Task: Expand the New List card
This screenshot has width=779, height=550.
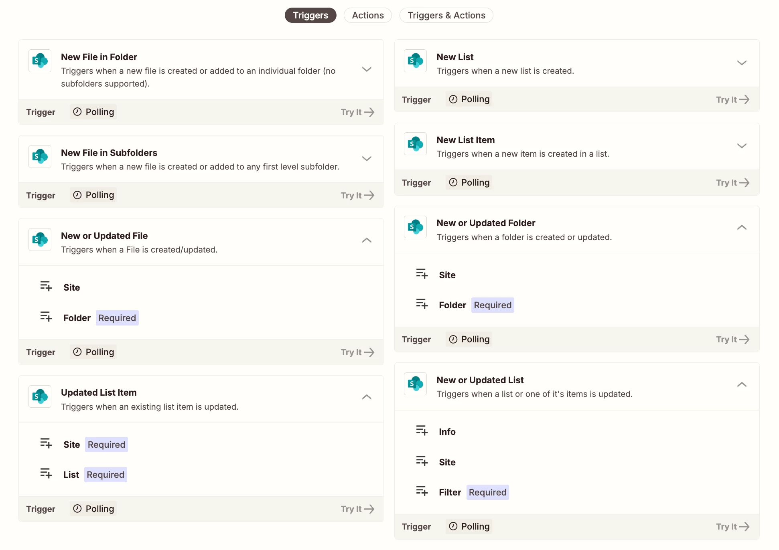Action: [x=742, y=63]
